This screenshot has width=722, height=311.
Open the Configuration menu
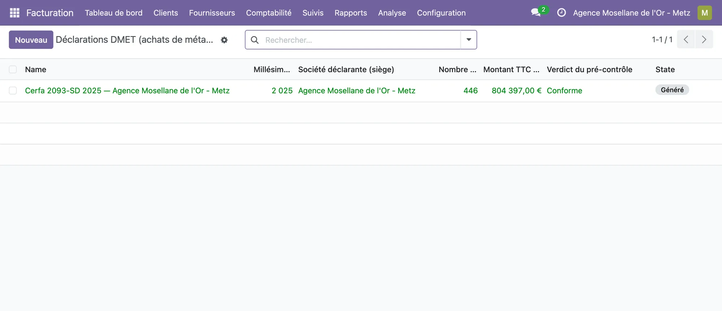point(441,13)
